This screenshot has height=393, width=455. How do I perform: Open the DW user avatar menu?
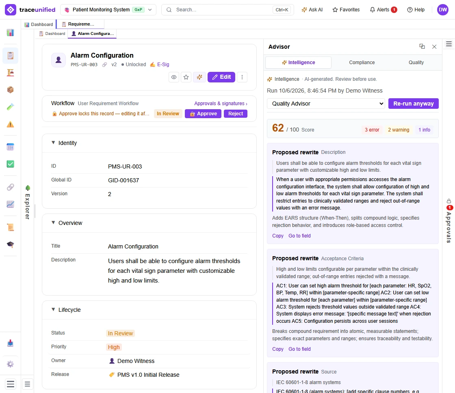click(442, 10)
